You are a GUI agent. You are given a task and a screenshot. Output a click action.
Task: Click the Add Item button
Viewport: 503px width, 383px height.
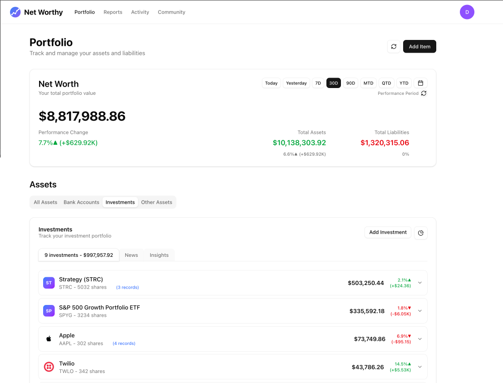(419, 47)
